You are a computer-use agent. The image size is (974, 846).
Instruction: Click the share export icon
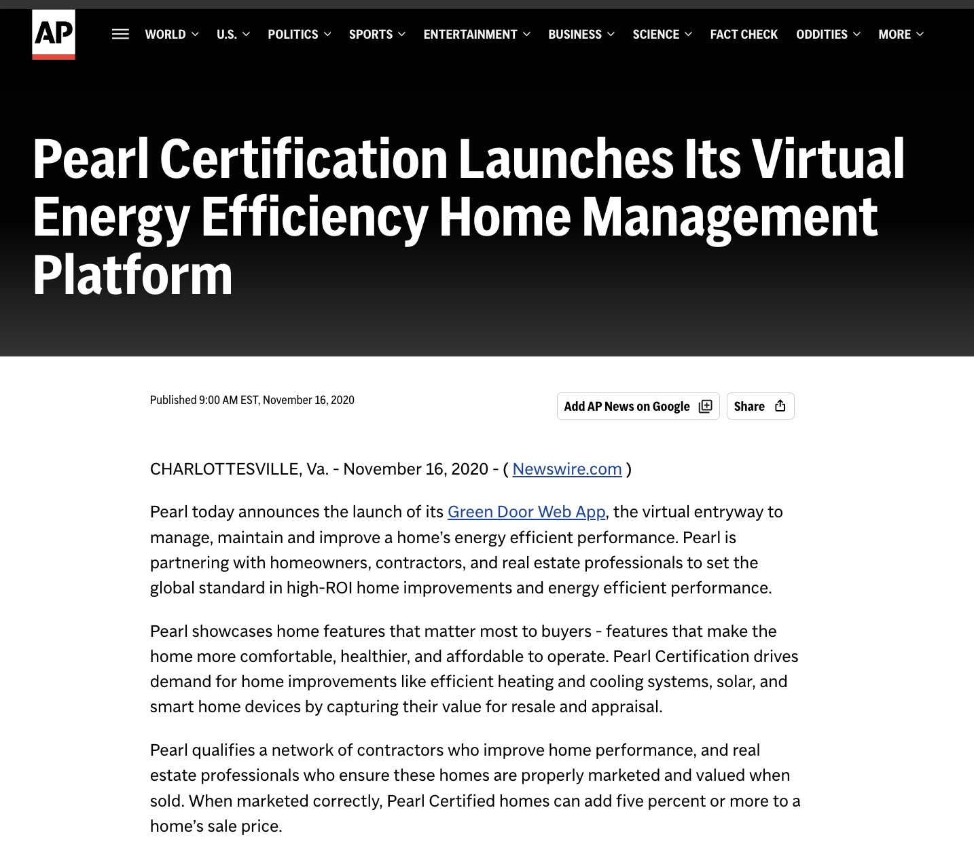(x=780, y=405)
